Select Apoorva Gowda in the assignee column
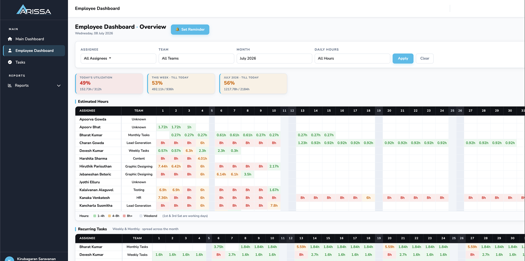Image resolution: width=525 pixels, height=261 pixels. click(93, 119)
